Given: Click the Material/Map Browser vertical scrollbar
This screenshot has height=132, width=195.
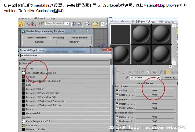Looking at the screenshot, I should pos(111,95).
